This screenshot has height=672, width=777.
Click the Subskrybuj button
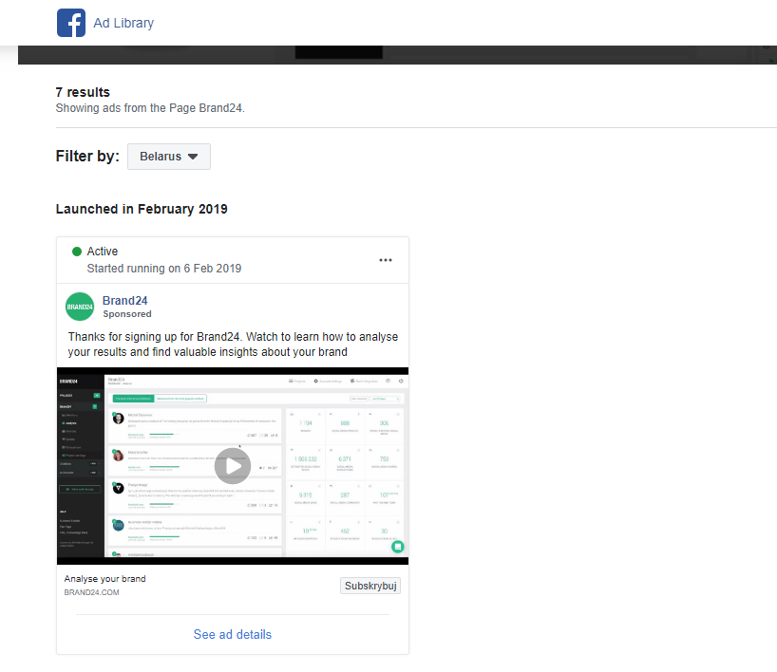(x=370, y=586)
